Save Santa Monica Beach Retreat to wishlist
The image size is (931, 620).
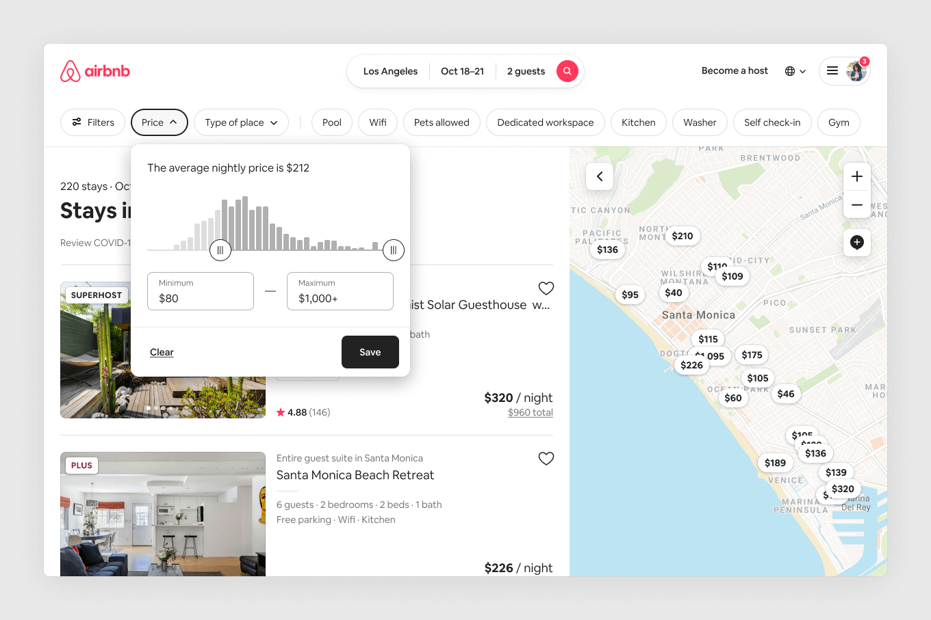click(546, 459)
